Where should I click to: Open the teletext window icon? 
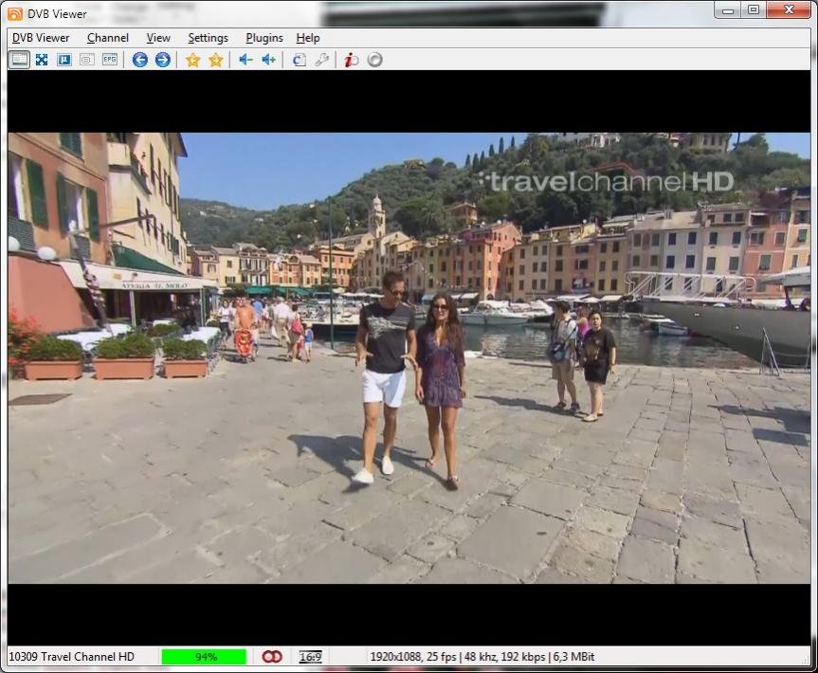[87, 60]
